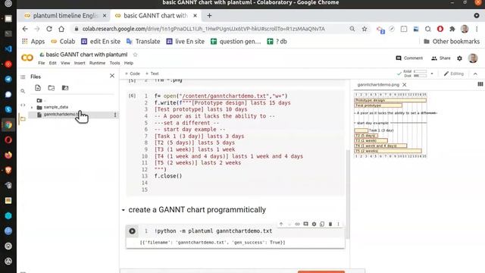This screenshot has height=273, width=485.
Task: Move cell down arrow
Action: tap(289, 224)
